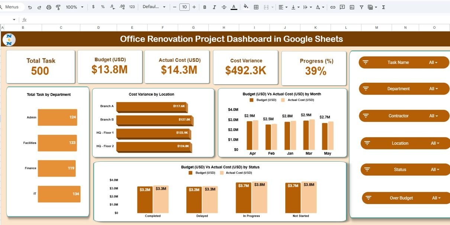Image resolution: width=450 pixels, height=225 pixels.
Task: Click the font size input field
Action: click(184, 7)
